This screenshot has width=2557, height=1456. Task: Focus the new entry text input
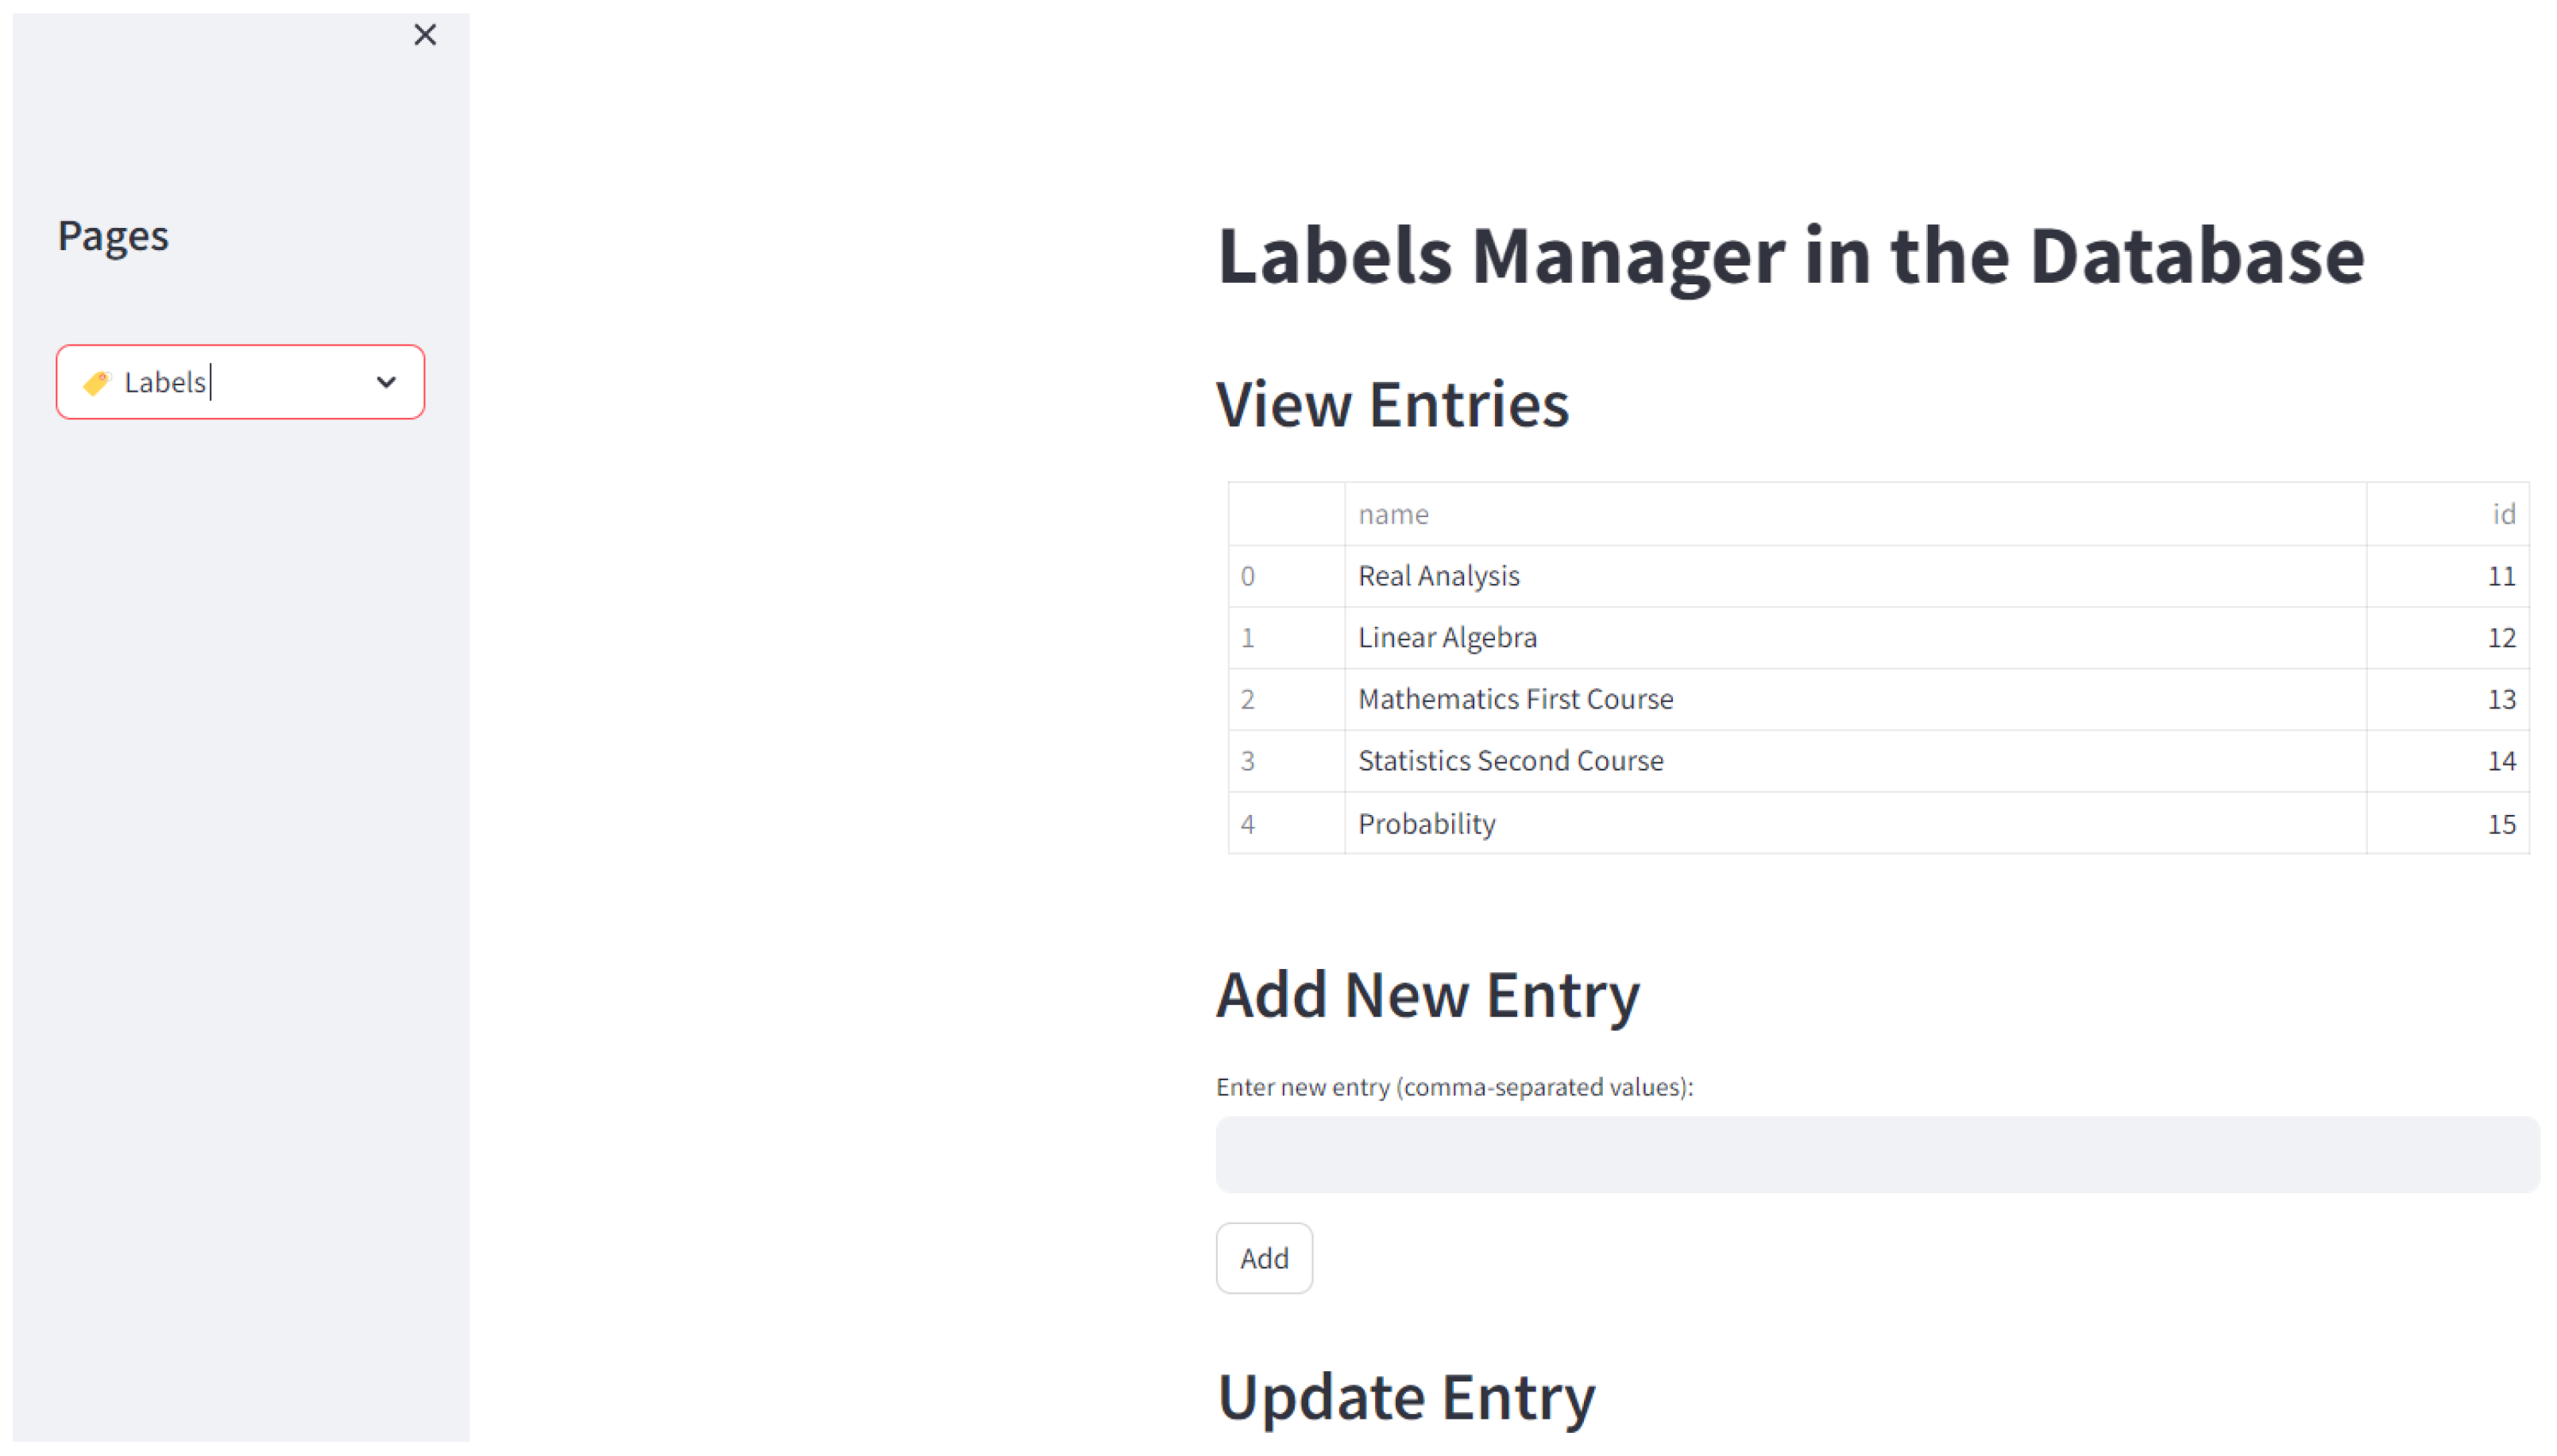(1876, 1154)
